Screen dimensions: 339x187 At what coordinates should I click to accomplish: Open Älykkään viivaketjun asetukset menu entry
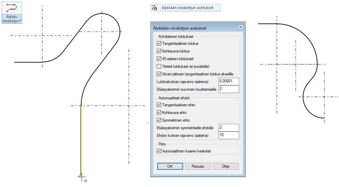point(186,8)
